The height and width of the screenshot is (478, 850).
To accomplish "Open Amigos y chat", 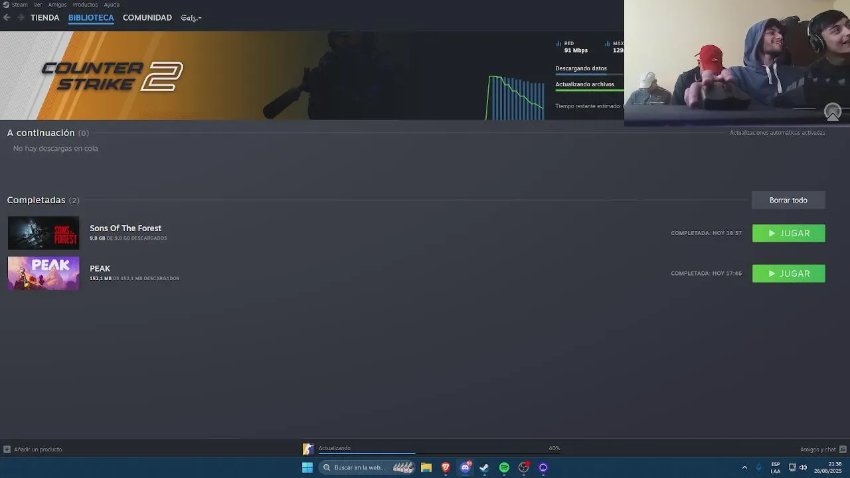I will (818, 449).
